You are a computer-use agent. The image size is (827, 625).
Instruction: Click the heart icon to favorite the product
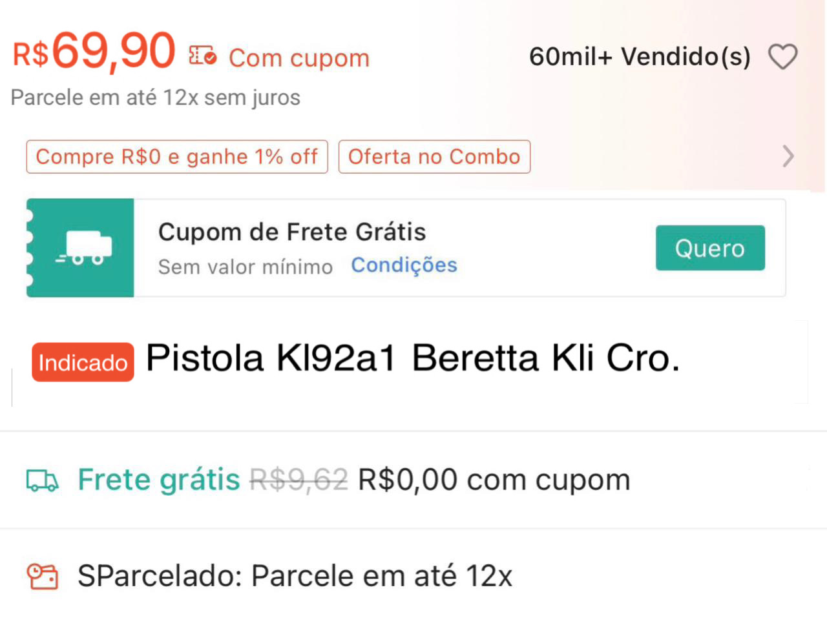pyautogui.click(x=784, y=57)
